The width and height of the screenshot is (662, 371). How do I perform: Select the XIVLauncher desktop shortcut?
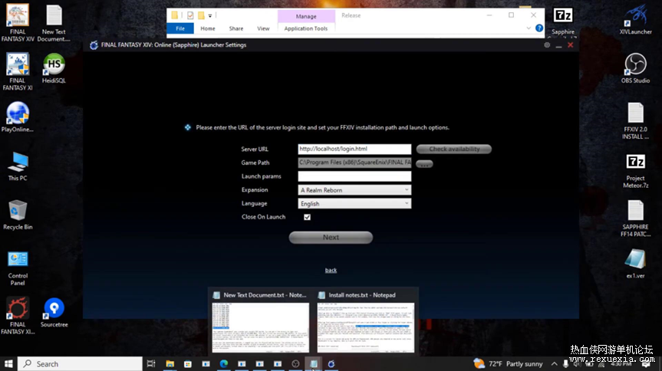(635, 20)
